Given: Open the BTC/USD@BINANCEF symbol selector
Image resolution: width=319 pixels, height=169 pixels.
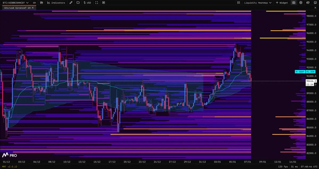Looking at the screenshot, I should coord(15,3).
